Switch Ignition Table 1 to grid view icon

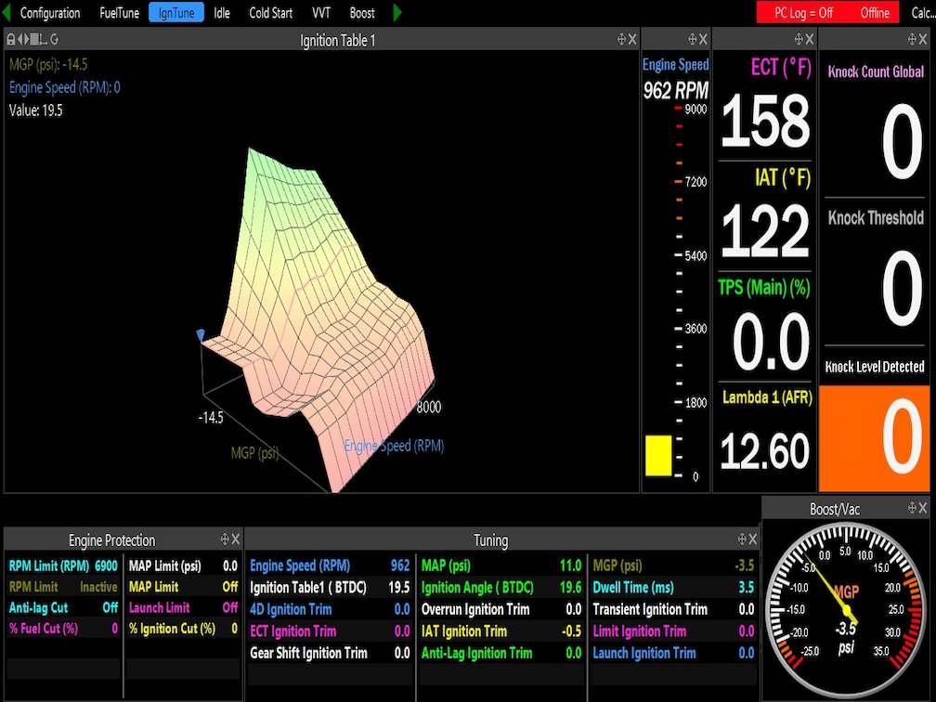[x=33, y=39]
